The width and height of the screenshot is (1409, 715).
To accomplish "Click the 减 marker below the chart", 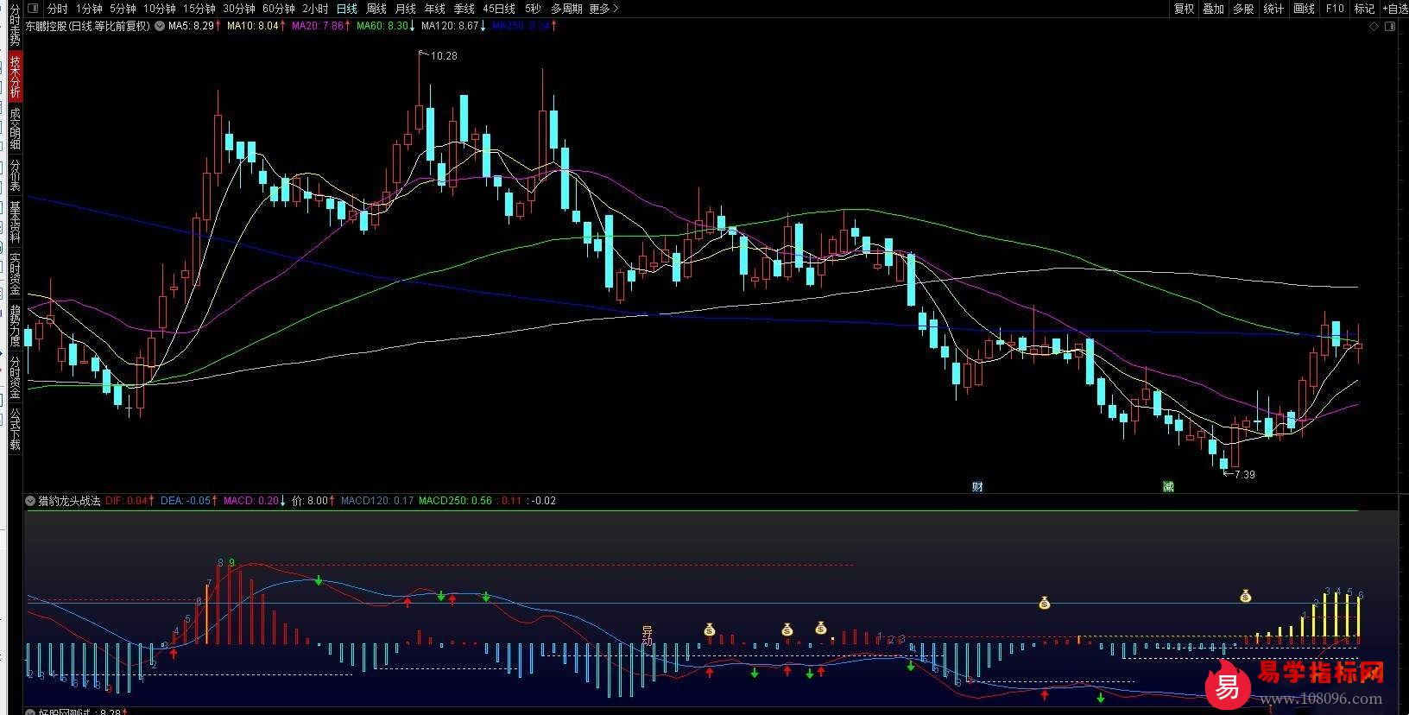I will (x=1168, y=487).
